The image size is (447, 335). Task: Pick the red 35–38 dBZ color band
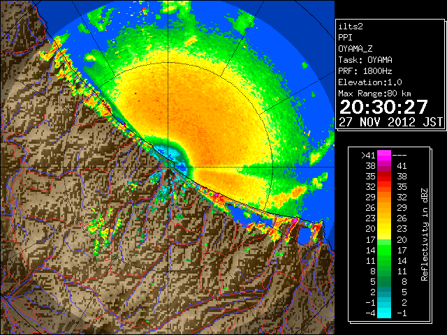(384, 177)
